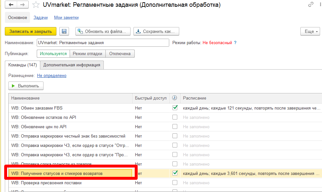Click Не заполнено for Обновление остатков row
Screen dimensions: 322x192
click(196, 118)
